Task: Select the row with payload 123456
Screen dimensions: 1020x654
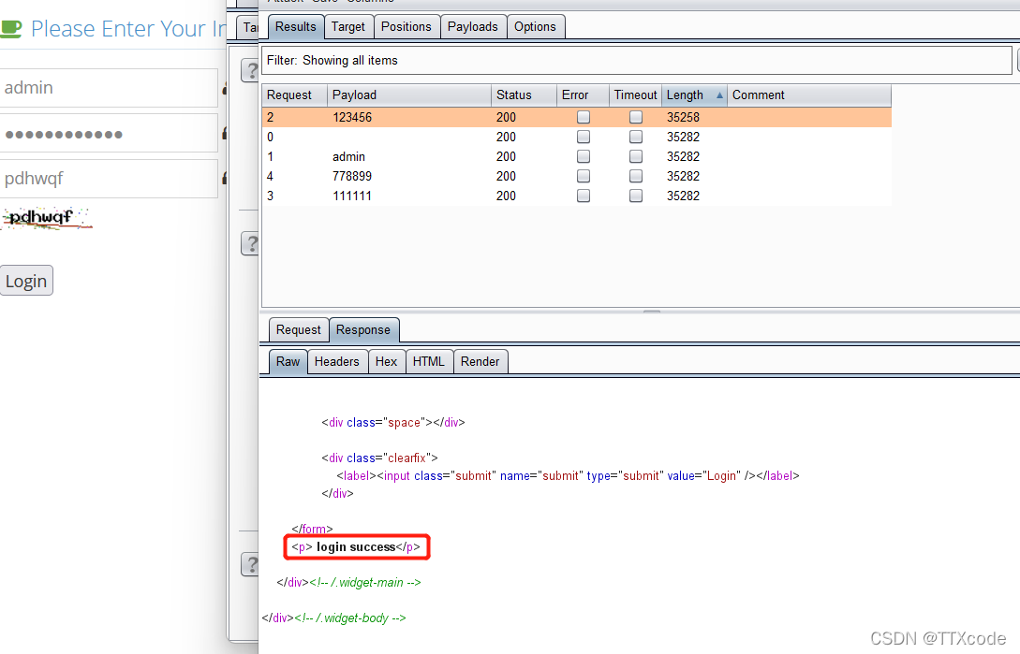Action: coord(576,117)
